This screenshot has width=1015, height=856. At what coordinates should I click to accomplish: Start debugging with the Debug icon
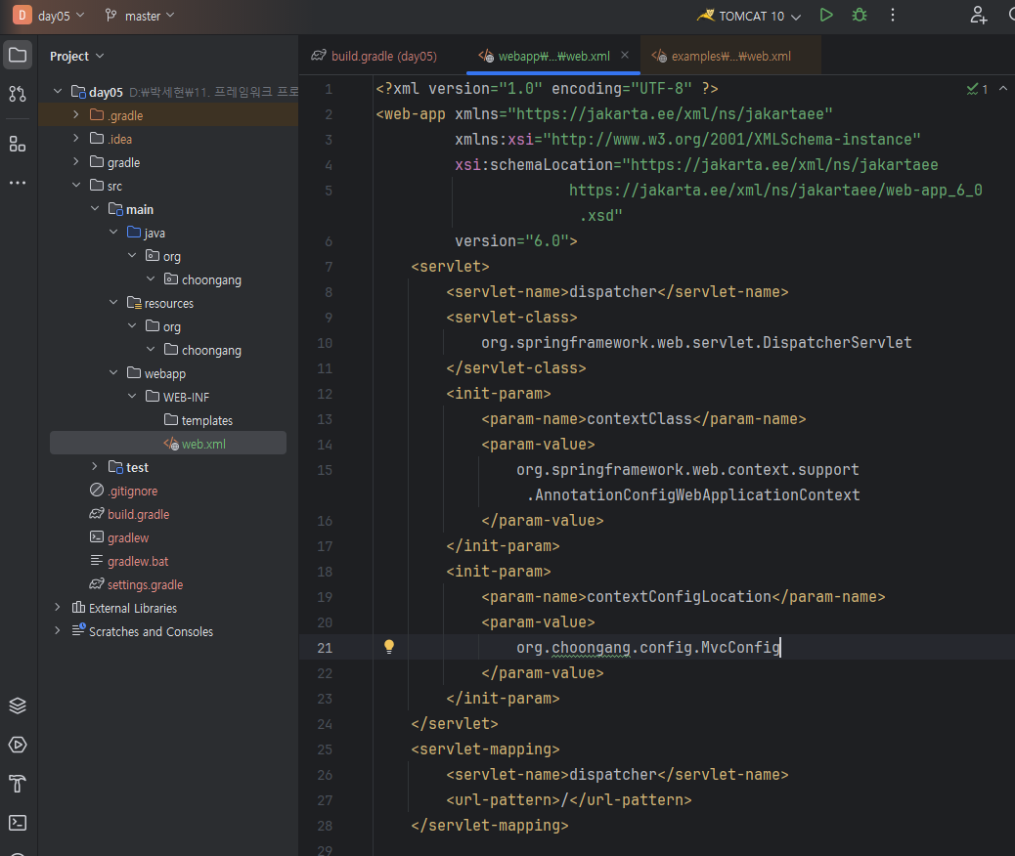pyautogui.click(x=859, y=16)
